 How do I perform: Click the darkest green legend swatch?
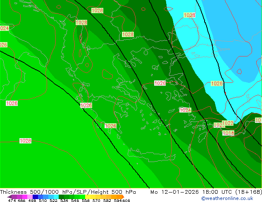click(61, 197)
